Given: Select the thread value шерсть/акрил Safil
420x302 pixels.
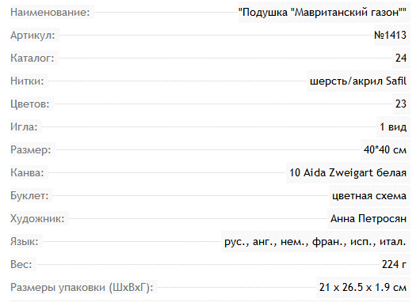Looking at the screenshot, I should (358, 81).
